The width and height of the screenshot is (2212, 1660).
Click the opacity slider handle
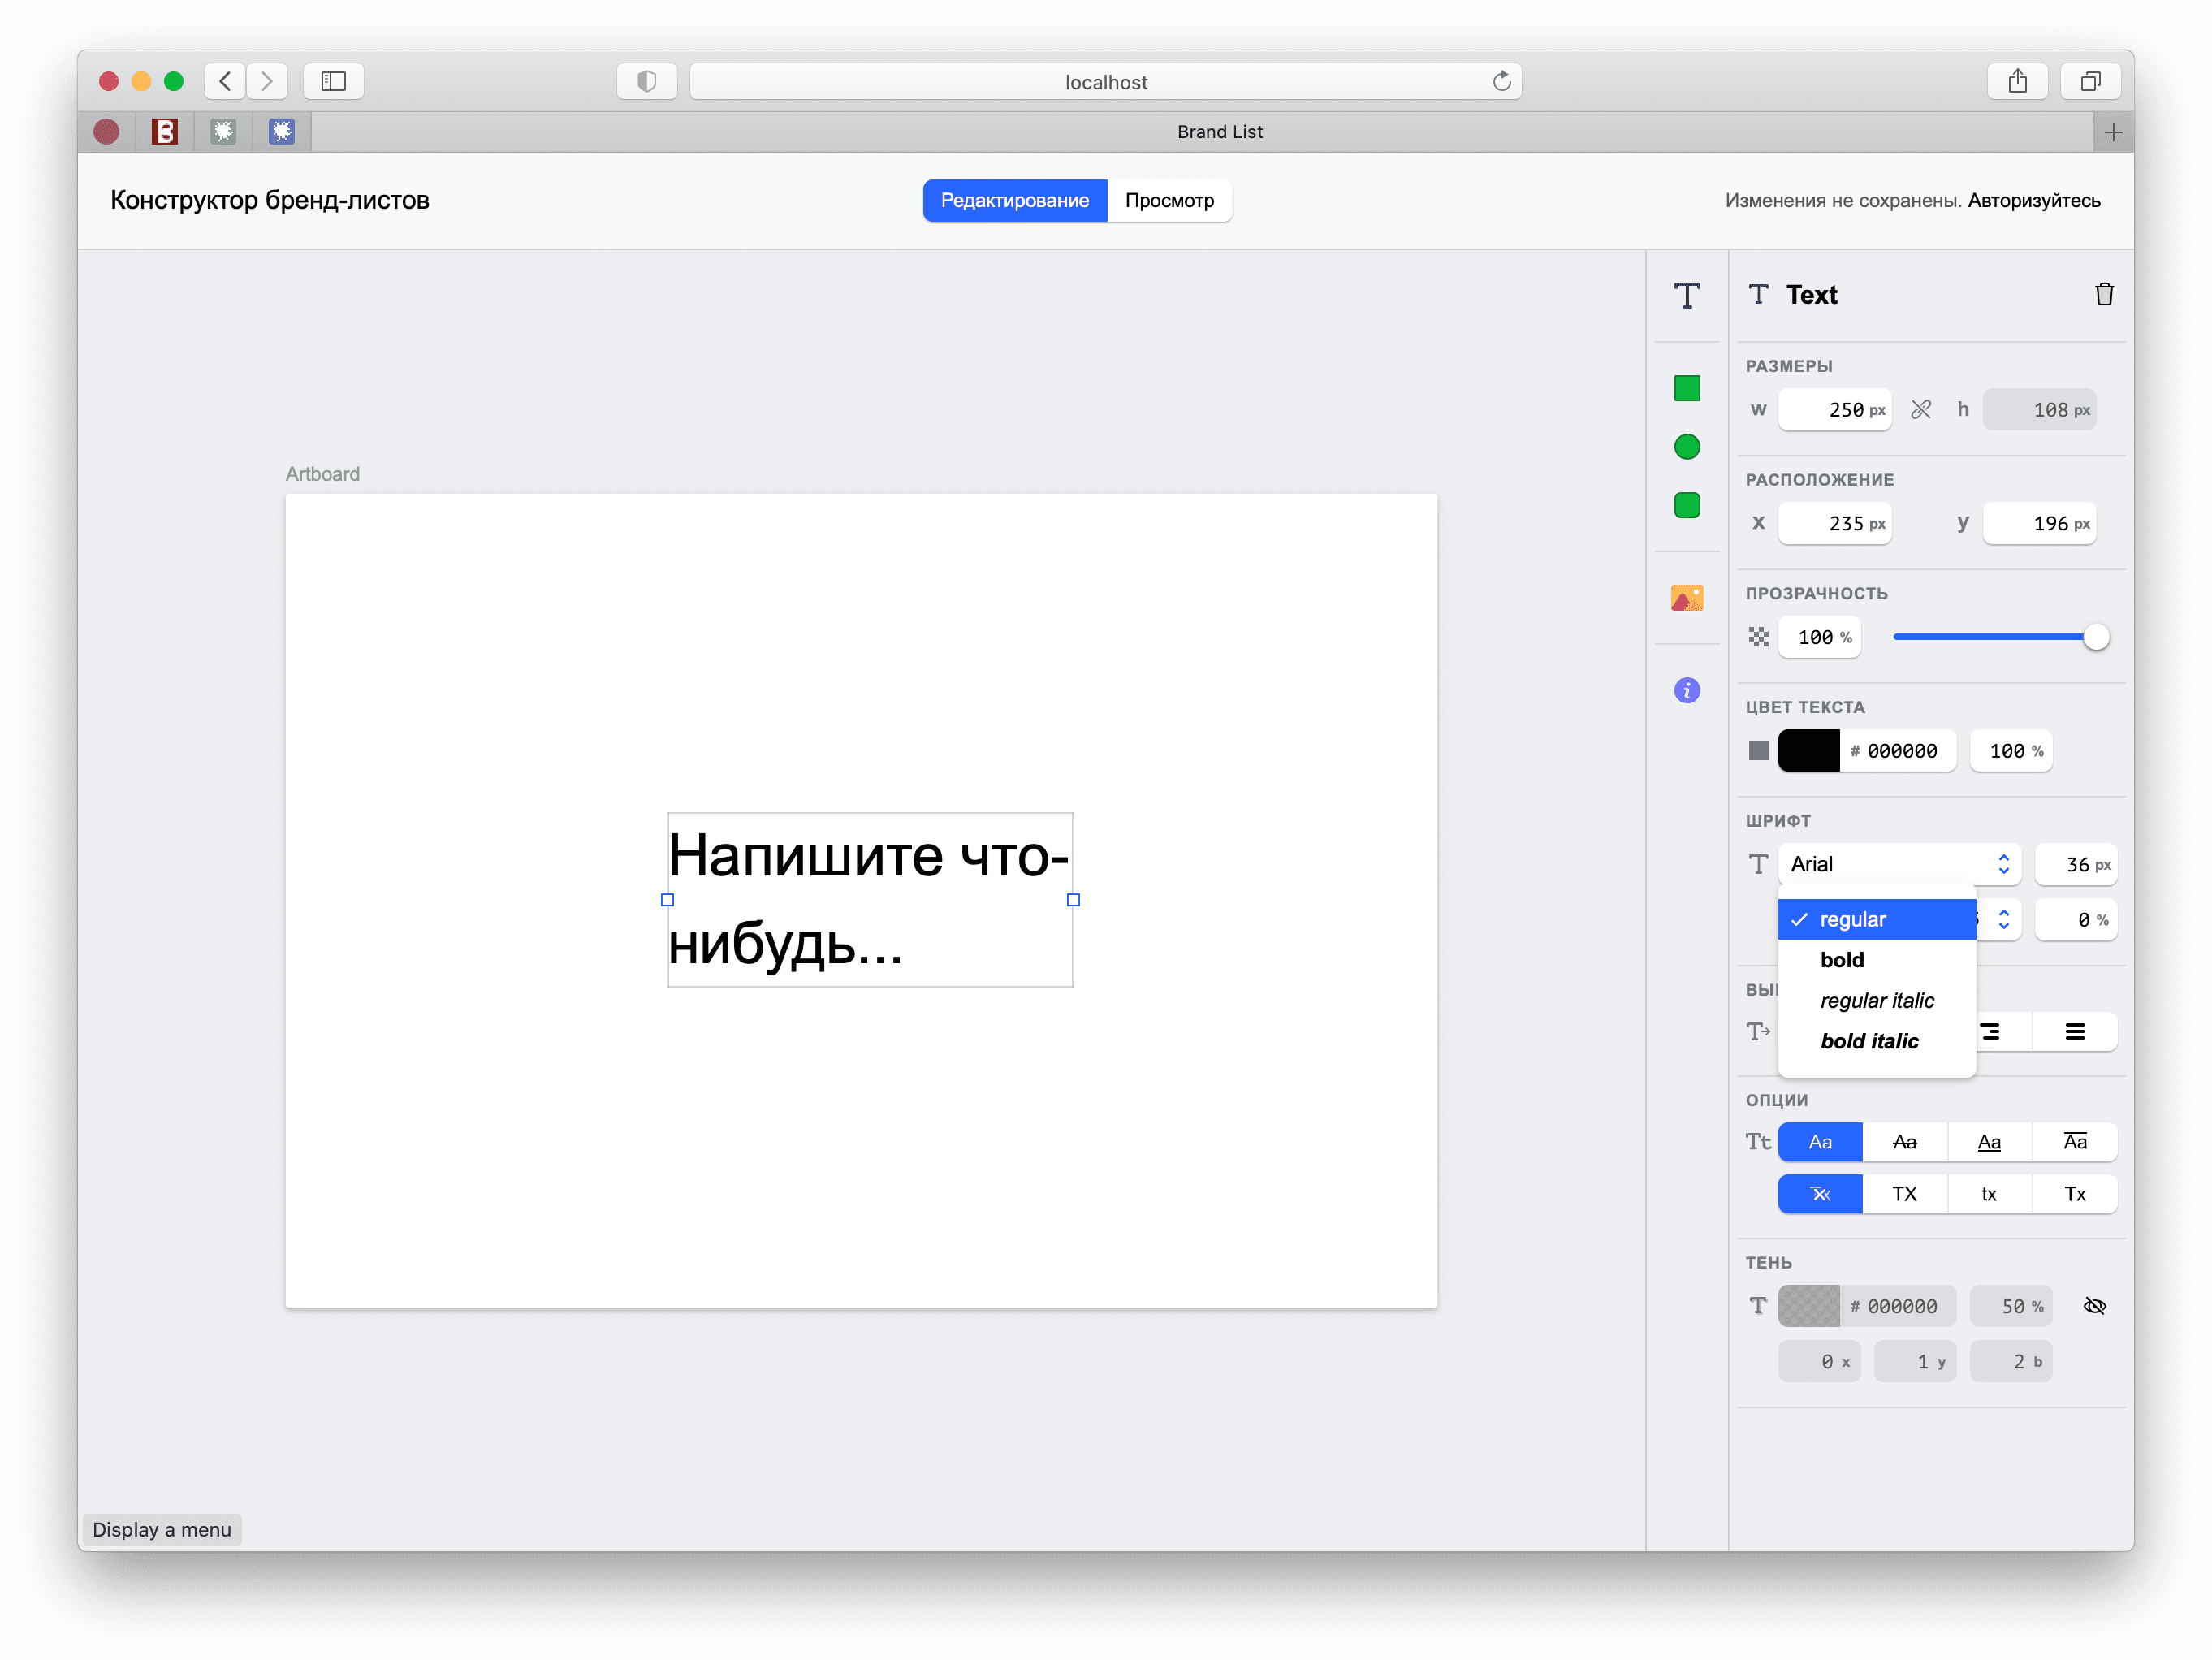click(2095, 637)
